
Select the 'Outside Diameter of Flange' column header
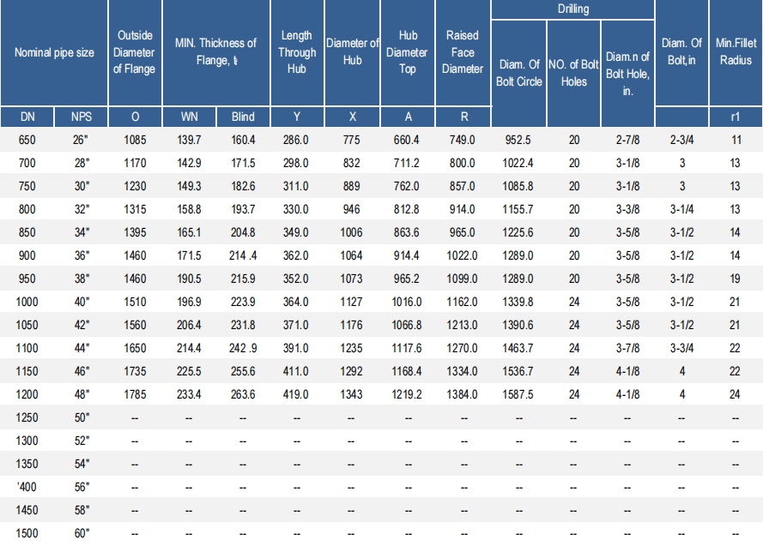pyautogui.click(x=135, y=52)
